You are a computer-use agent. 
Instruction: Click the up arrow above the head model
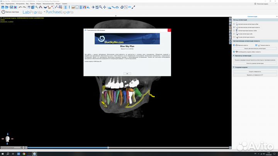[x=8, y=134]
